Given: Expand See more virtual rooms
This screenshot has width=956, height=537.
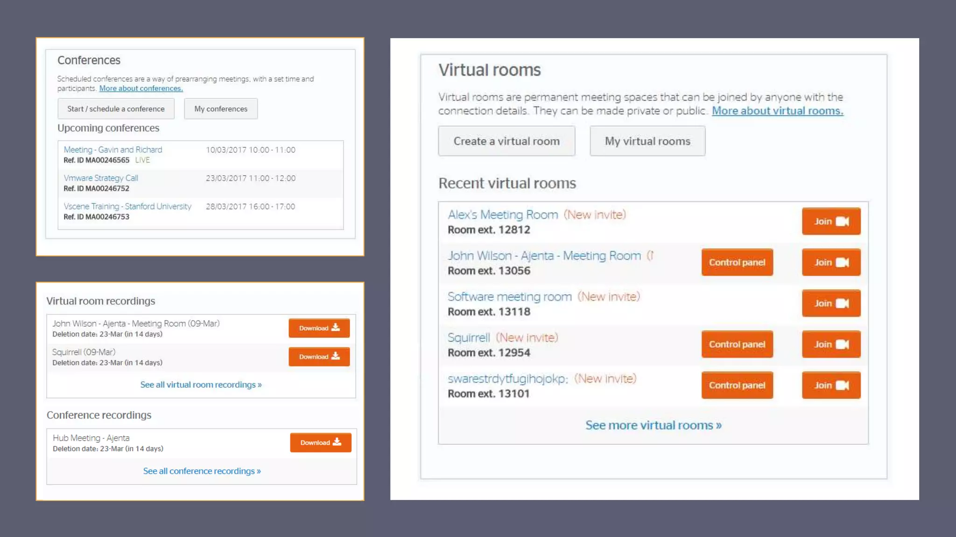Looking at the screenshot, I should click(x=653, y=425).
